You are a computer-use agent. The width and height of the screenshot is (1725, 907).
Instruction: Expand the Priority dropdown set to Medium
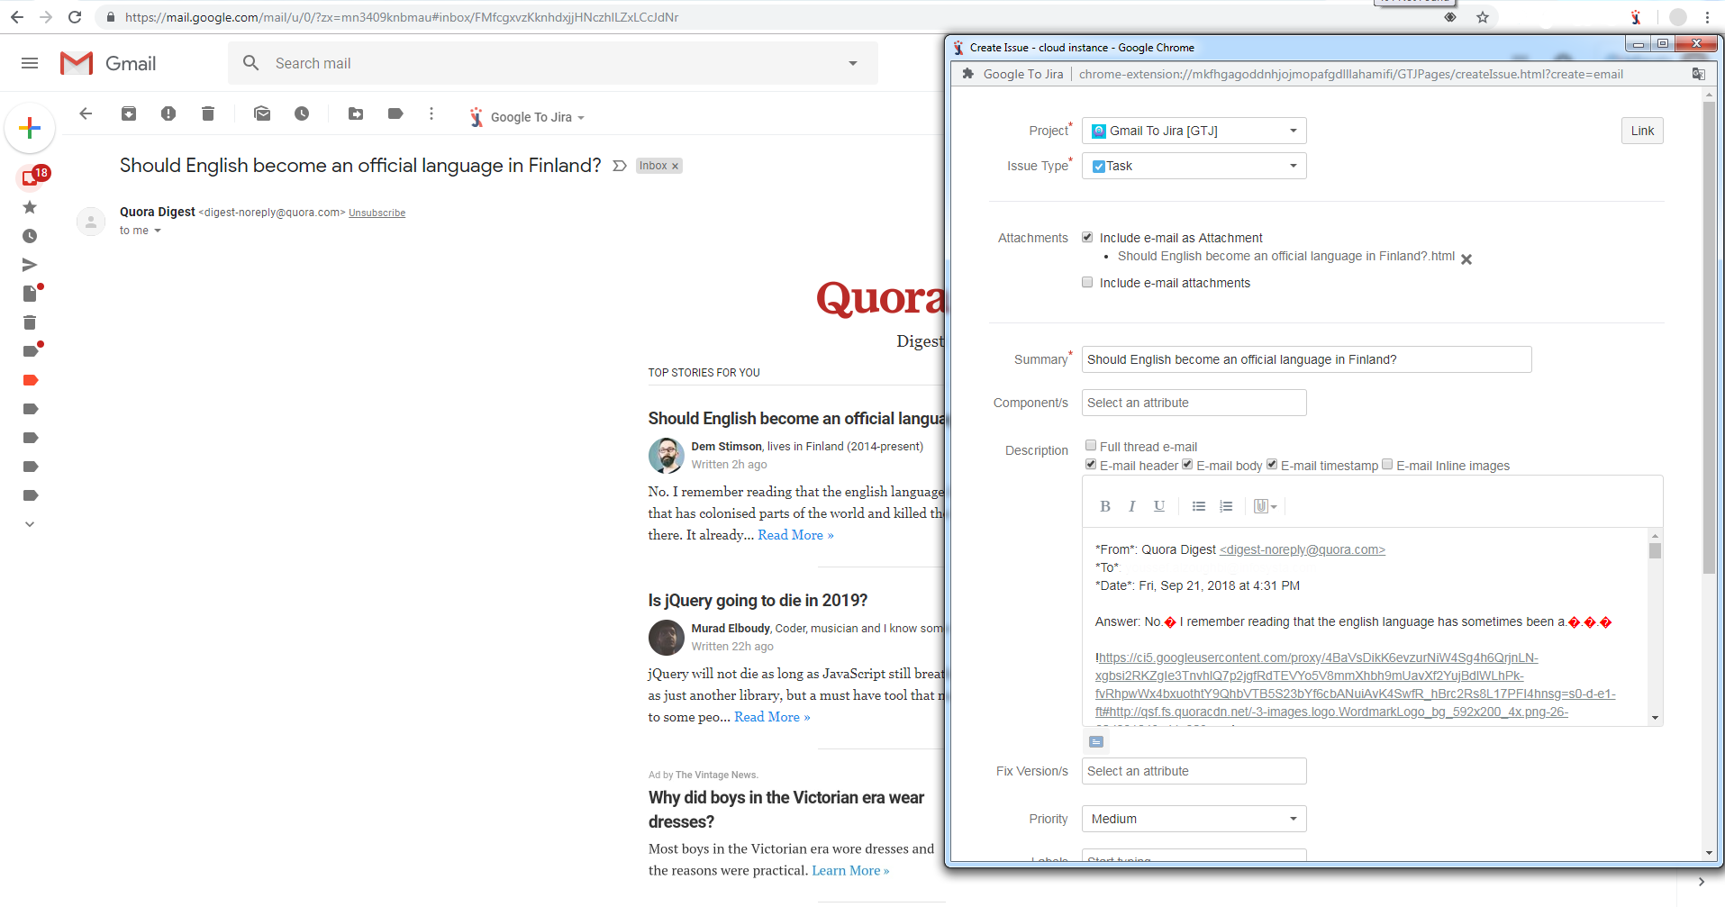[1194, 819]
